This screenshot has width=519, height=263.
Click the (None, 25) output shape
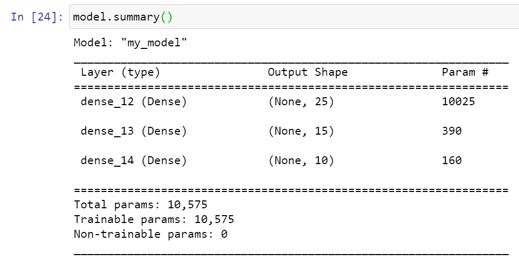(x=300, y=102)
